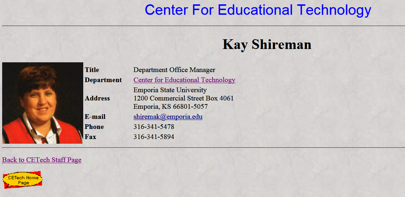The image size is (405, 197).
Task: Click the CETech Home Page icon
Action: pos(22,180)
